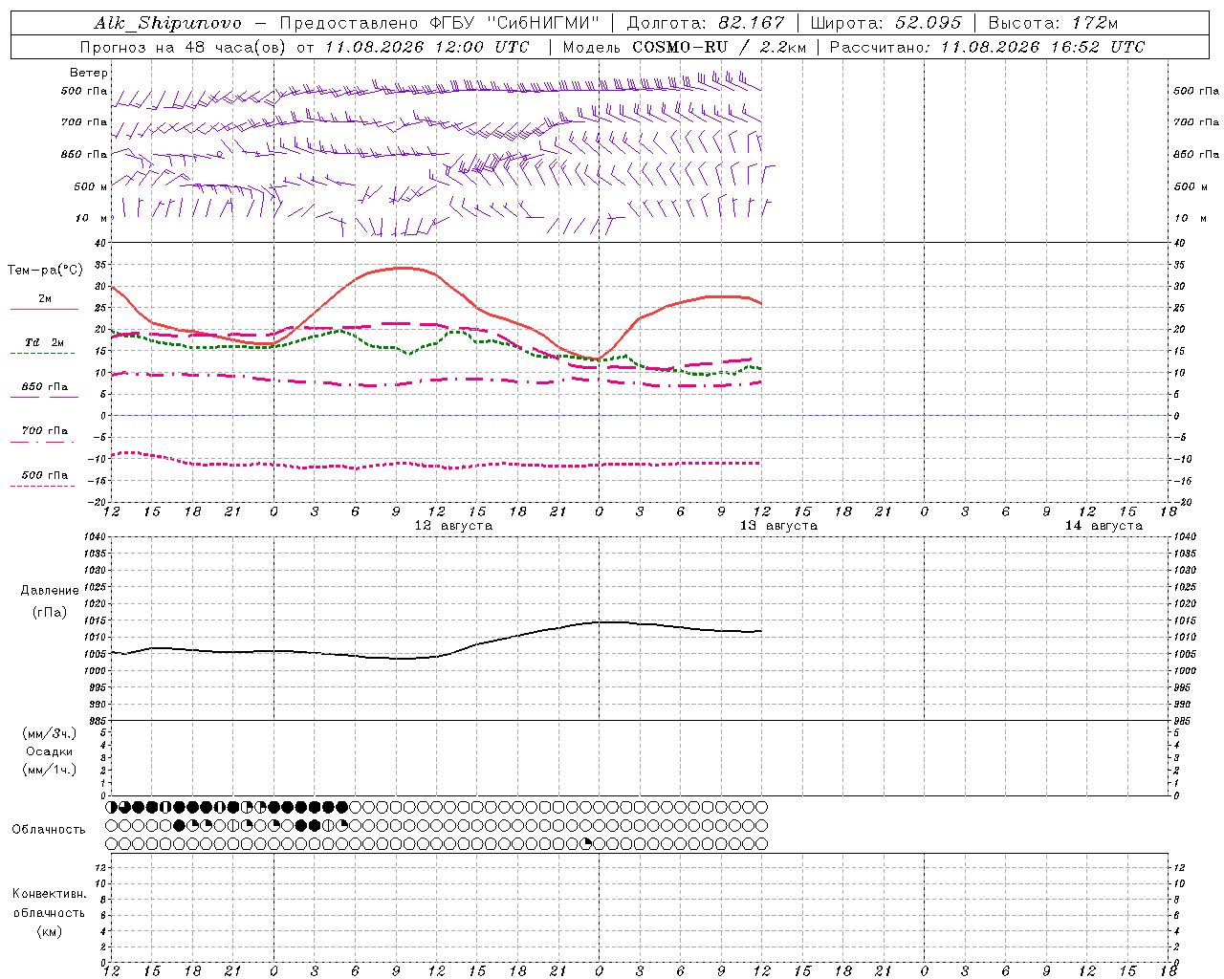Click the 2м temperature legend line
This screenshot has width=1224, height=979.
pos(44,310)
